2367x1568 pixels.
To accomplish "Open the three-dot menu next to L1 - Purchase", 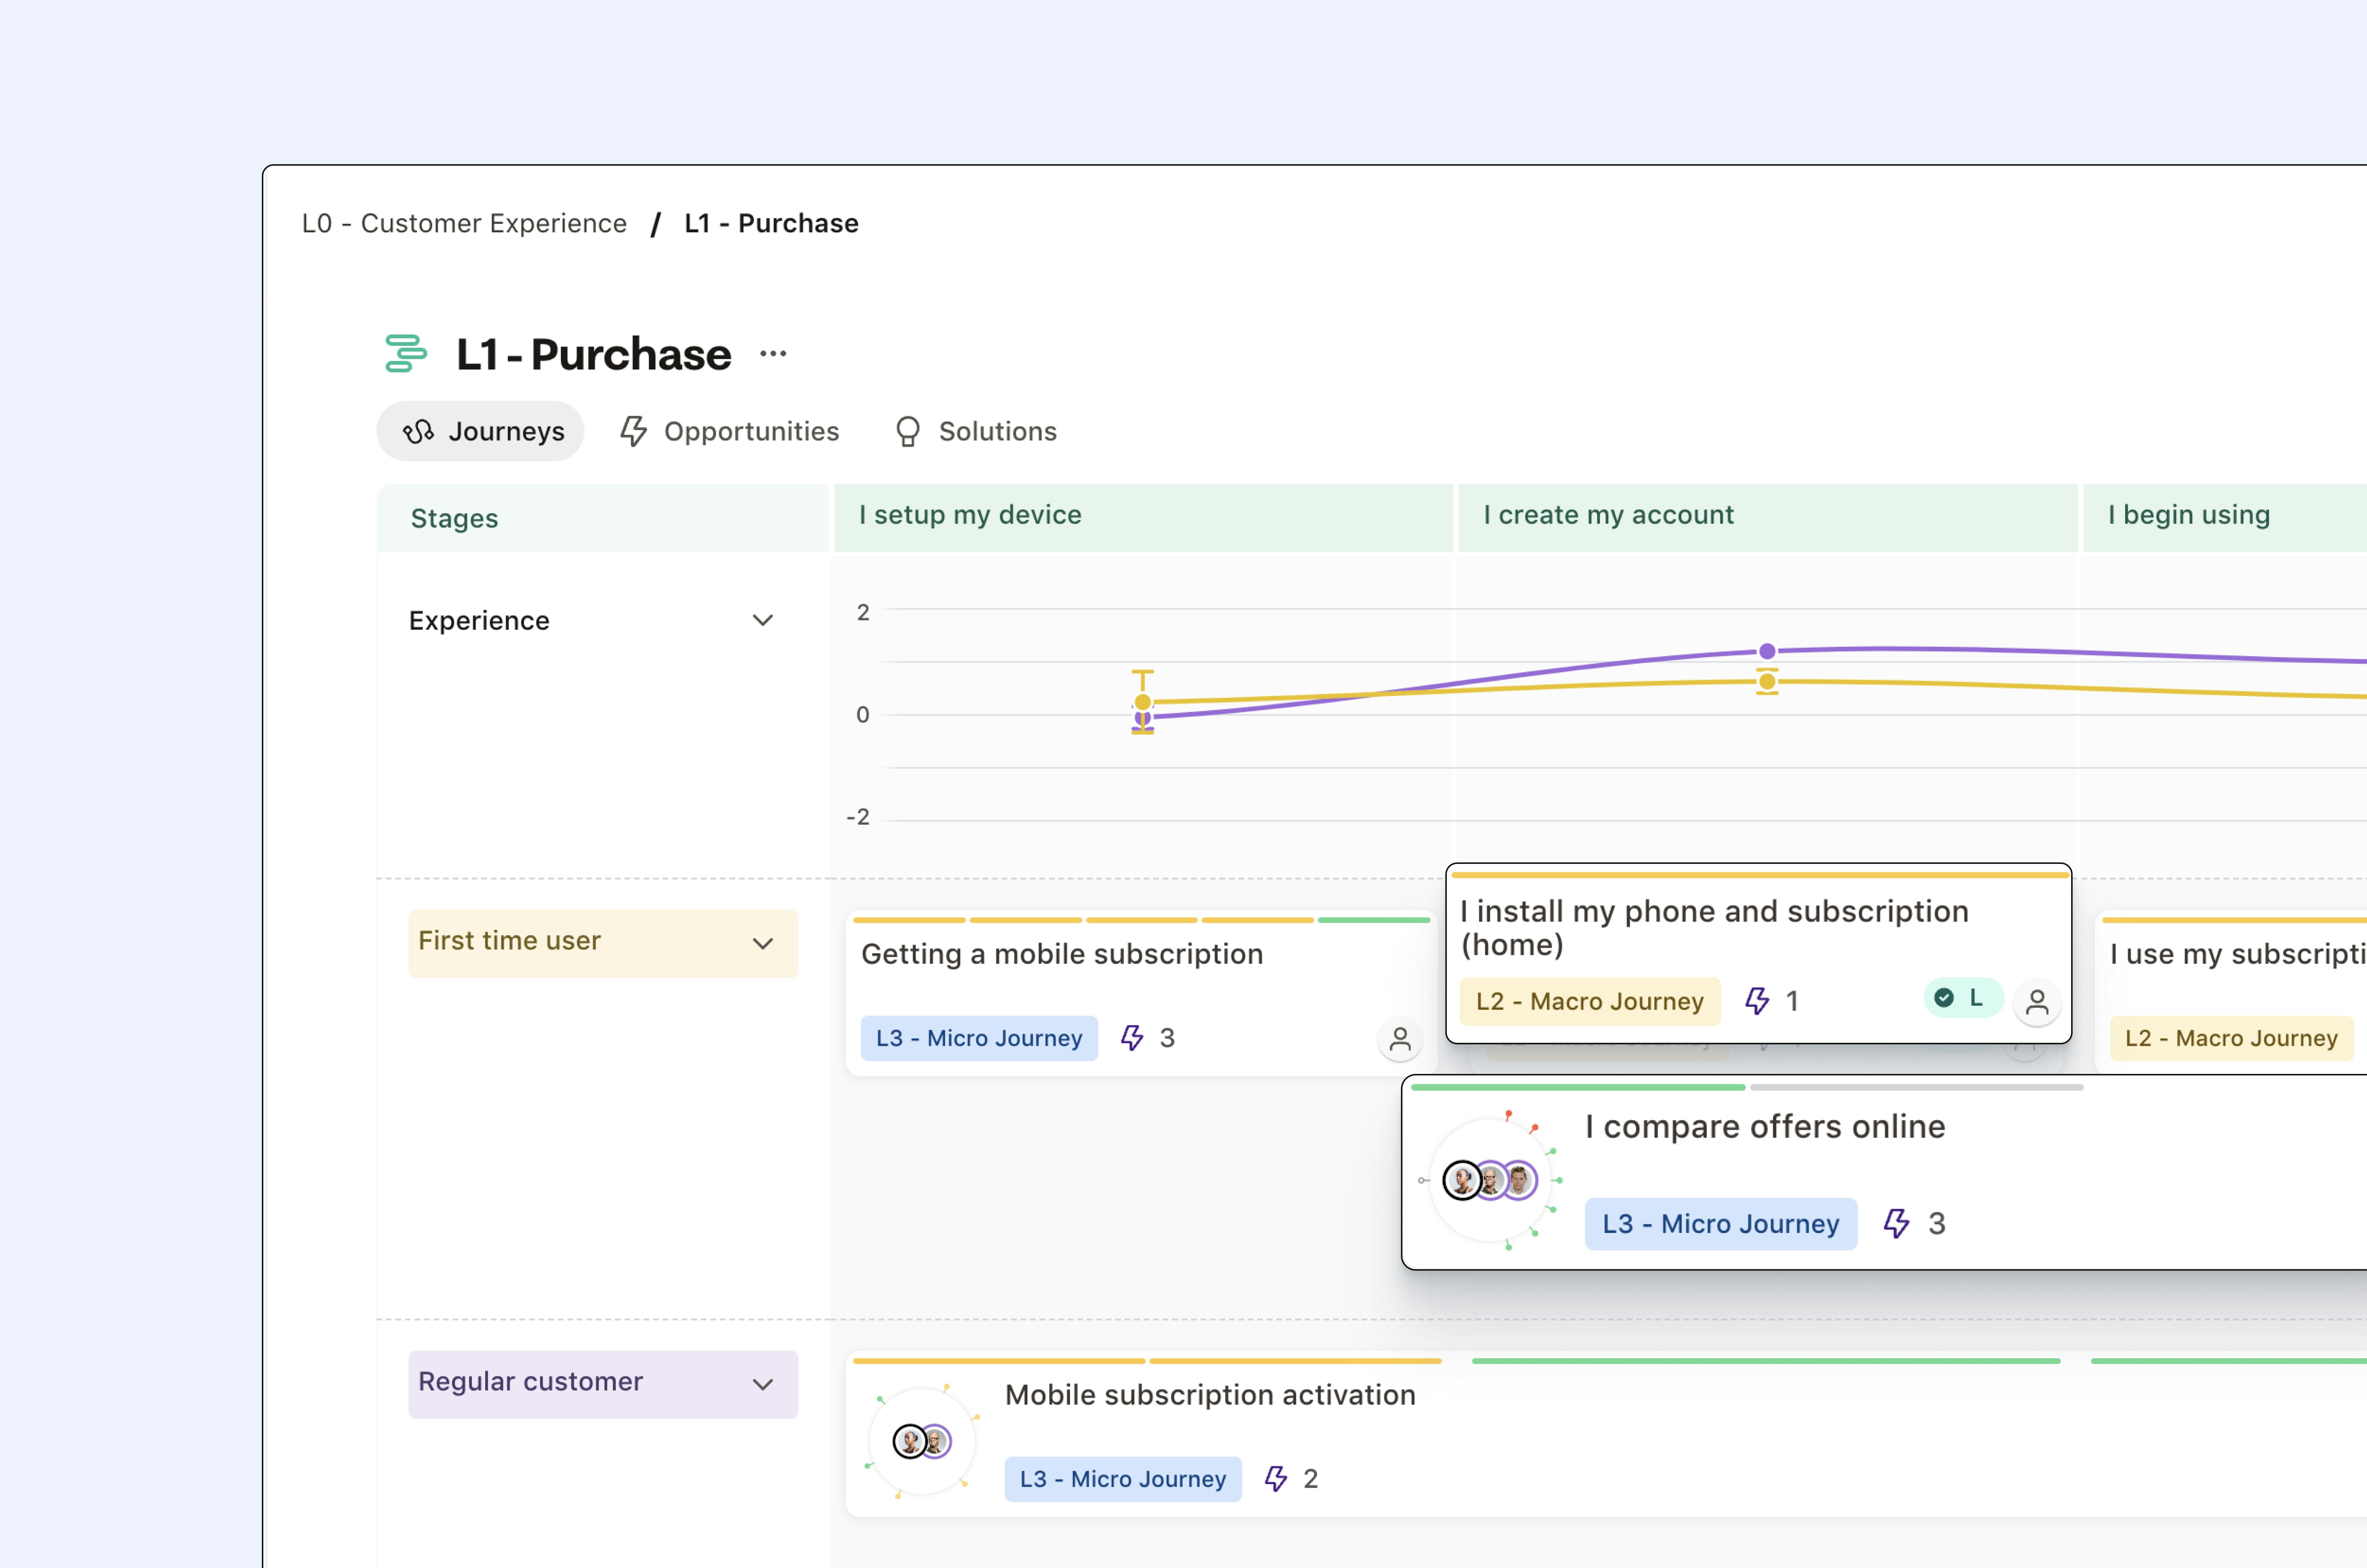I will pos(773,354).
